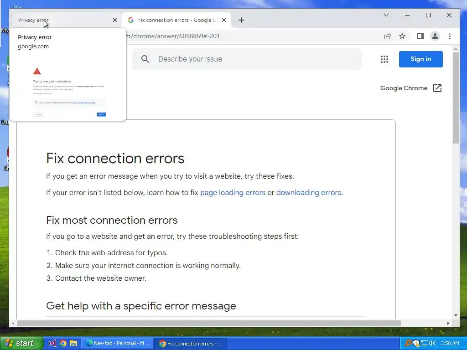The height and width of the screenshot is (350, 467).
Task: Click the scroll up arrow
Action: click(456, 48)
